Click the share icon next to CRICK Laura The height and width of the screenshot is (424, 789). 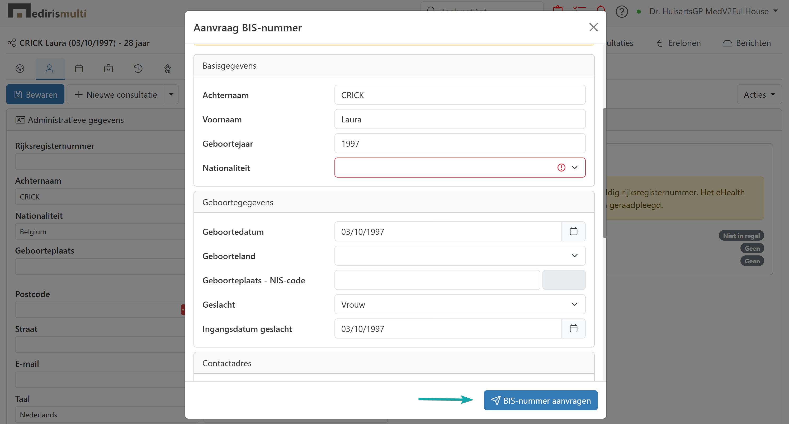tap(12, 43)
